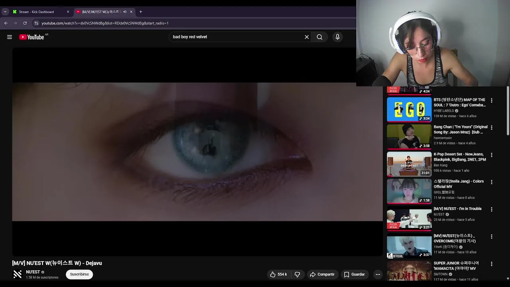Open the NU'EST channel name link
Screen dimensions: 510x287
click(x=33, y=272)
